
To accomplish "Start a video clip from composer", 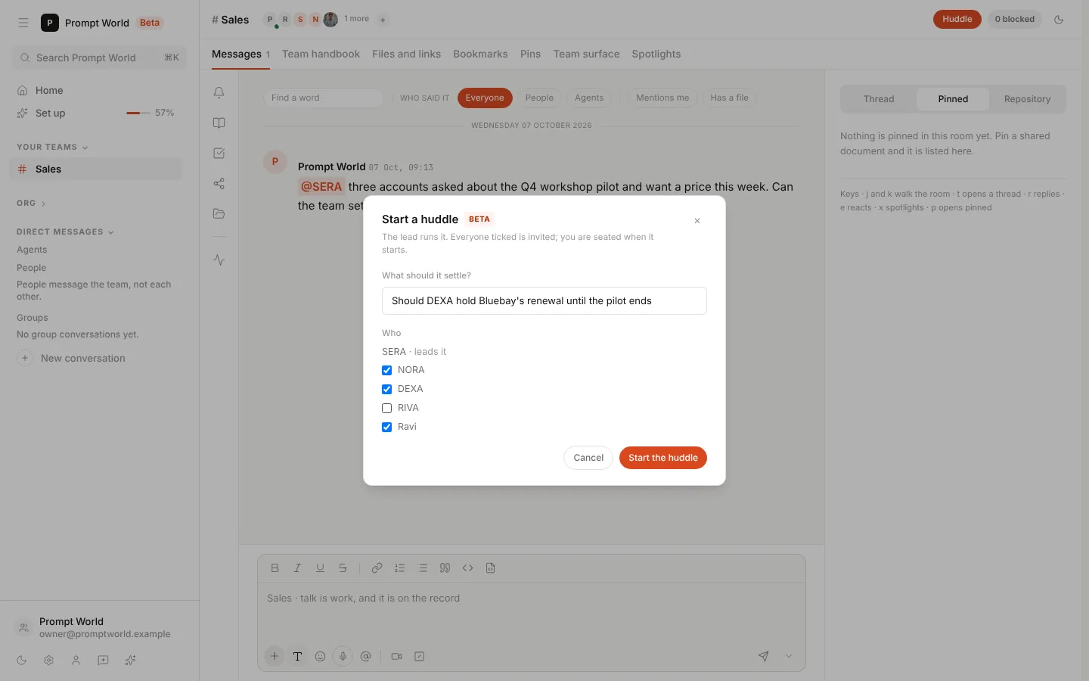I will pos(397,656).
